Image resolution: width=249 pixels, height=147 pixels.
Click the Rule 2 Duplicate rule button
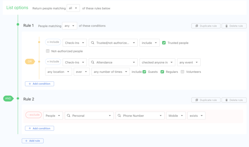point(206,100)
